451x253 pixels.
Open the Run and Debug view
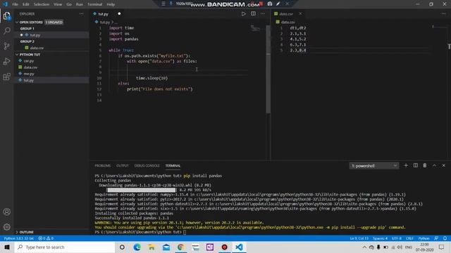[x=6, y=61]
